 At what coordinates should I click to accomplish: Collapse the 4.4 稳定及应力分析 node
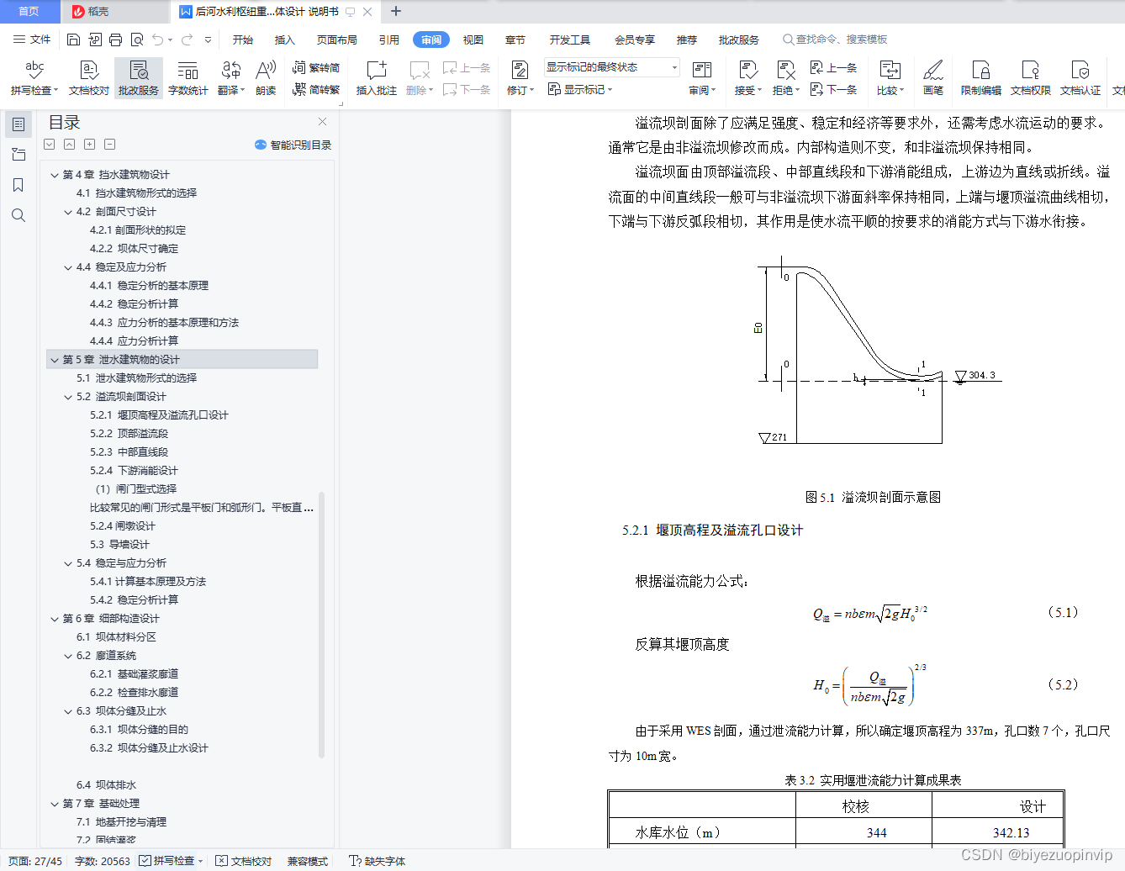coord(68,267)
